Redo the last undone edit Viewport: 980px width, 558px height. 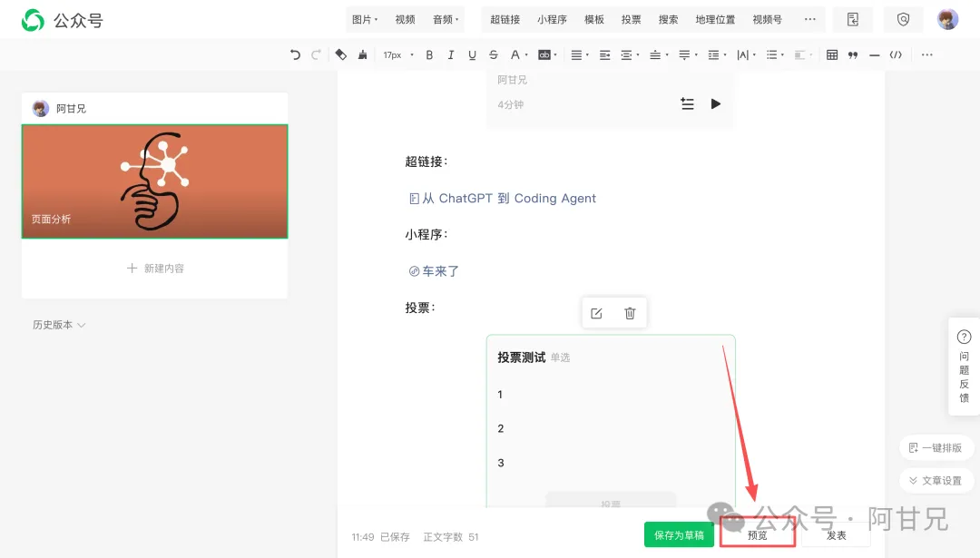pyautogui.click(x=317, y=55)
